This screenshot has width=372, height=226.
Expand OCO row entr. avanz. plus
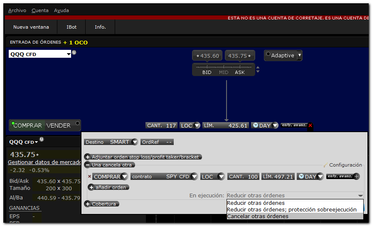(x=356, y=176)
